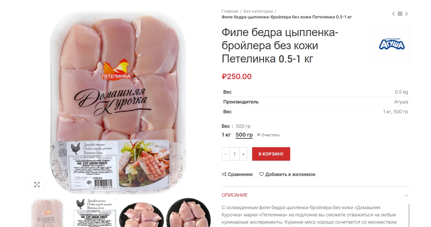This screenshot has width=431, height=227.
Task: Add product with В КОРЗИНУ button
Action: [x=271, y=154]
